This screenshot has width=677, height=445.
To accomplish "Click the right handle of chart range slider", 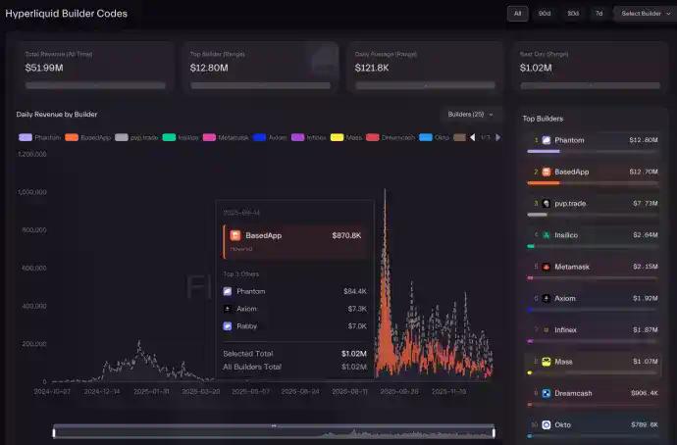I will pos(494,431).
